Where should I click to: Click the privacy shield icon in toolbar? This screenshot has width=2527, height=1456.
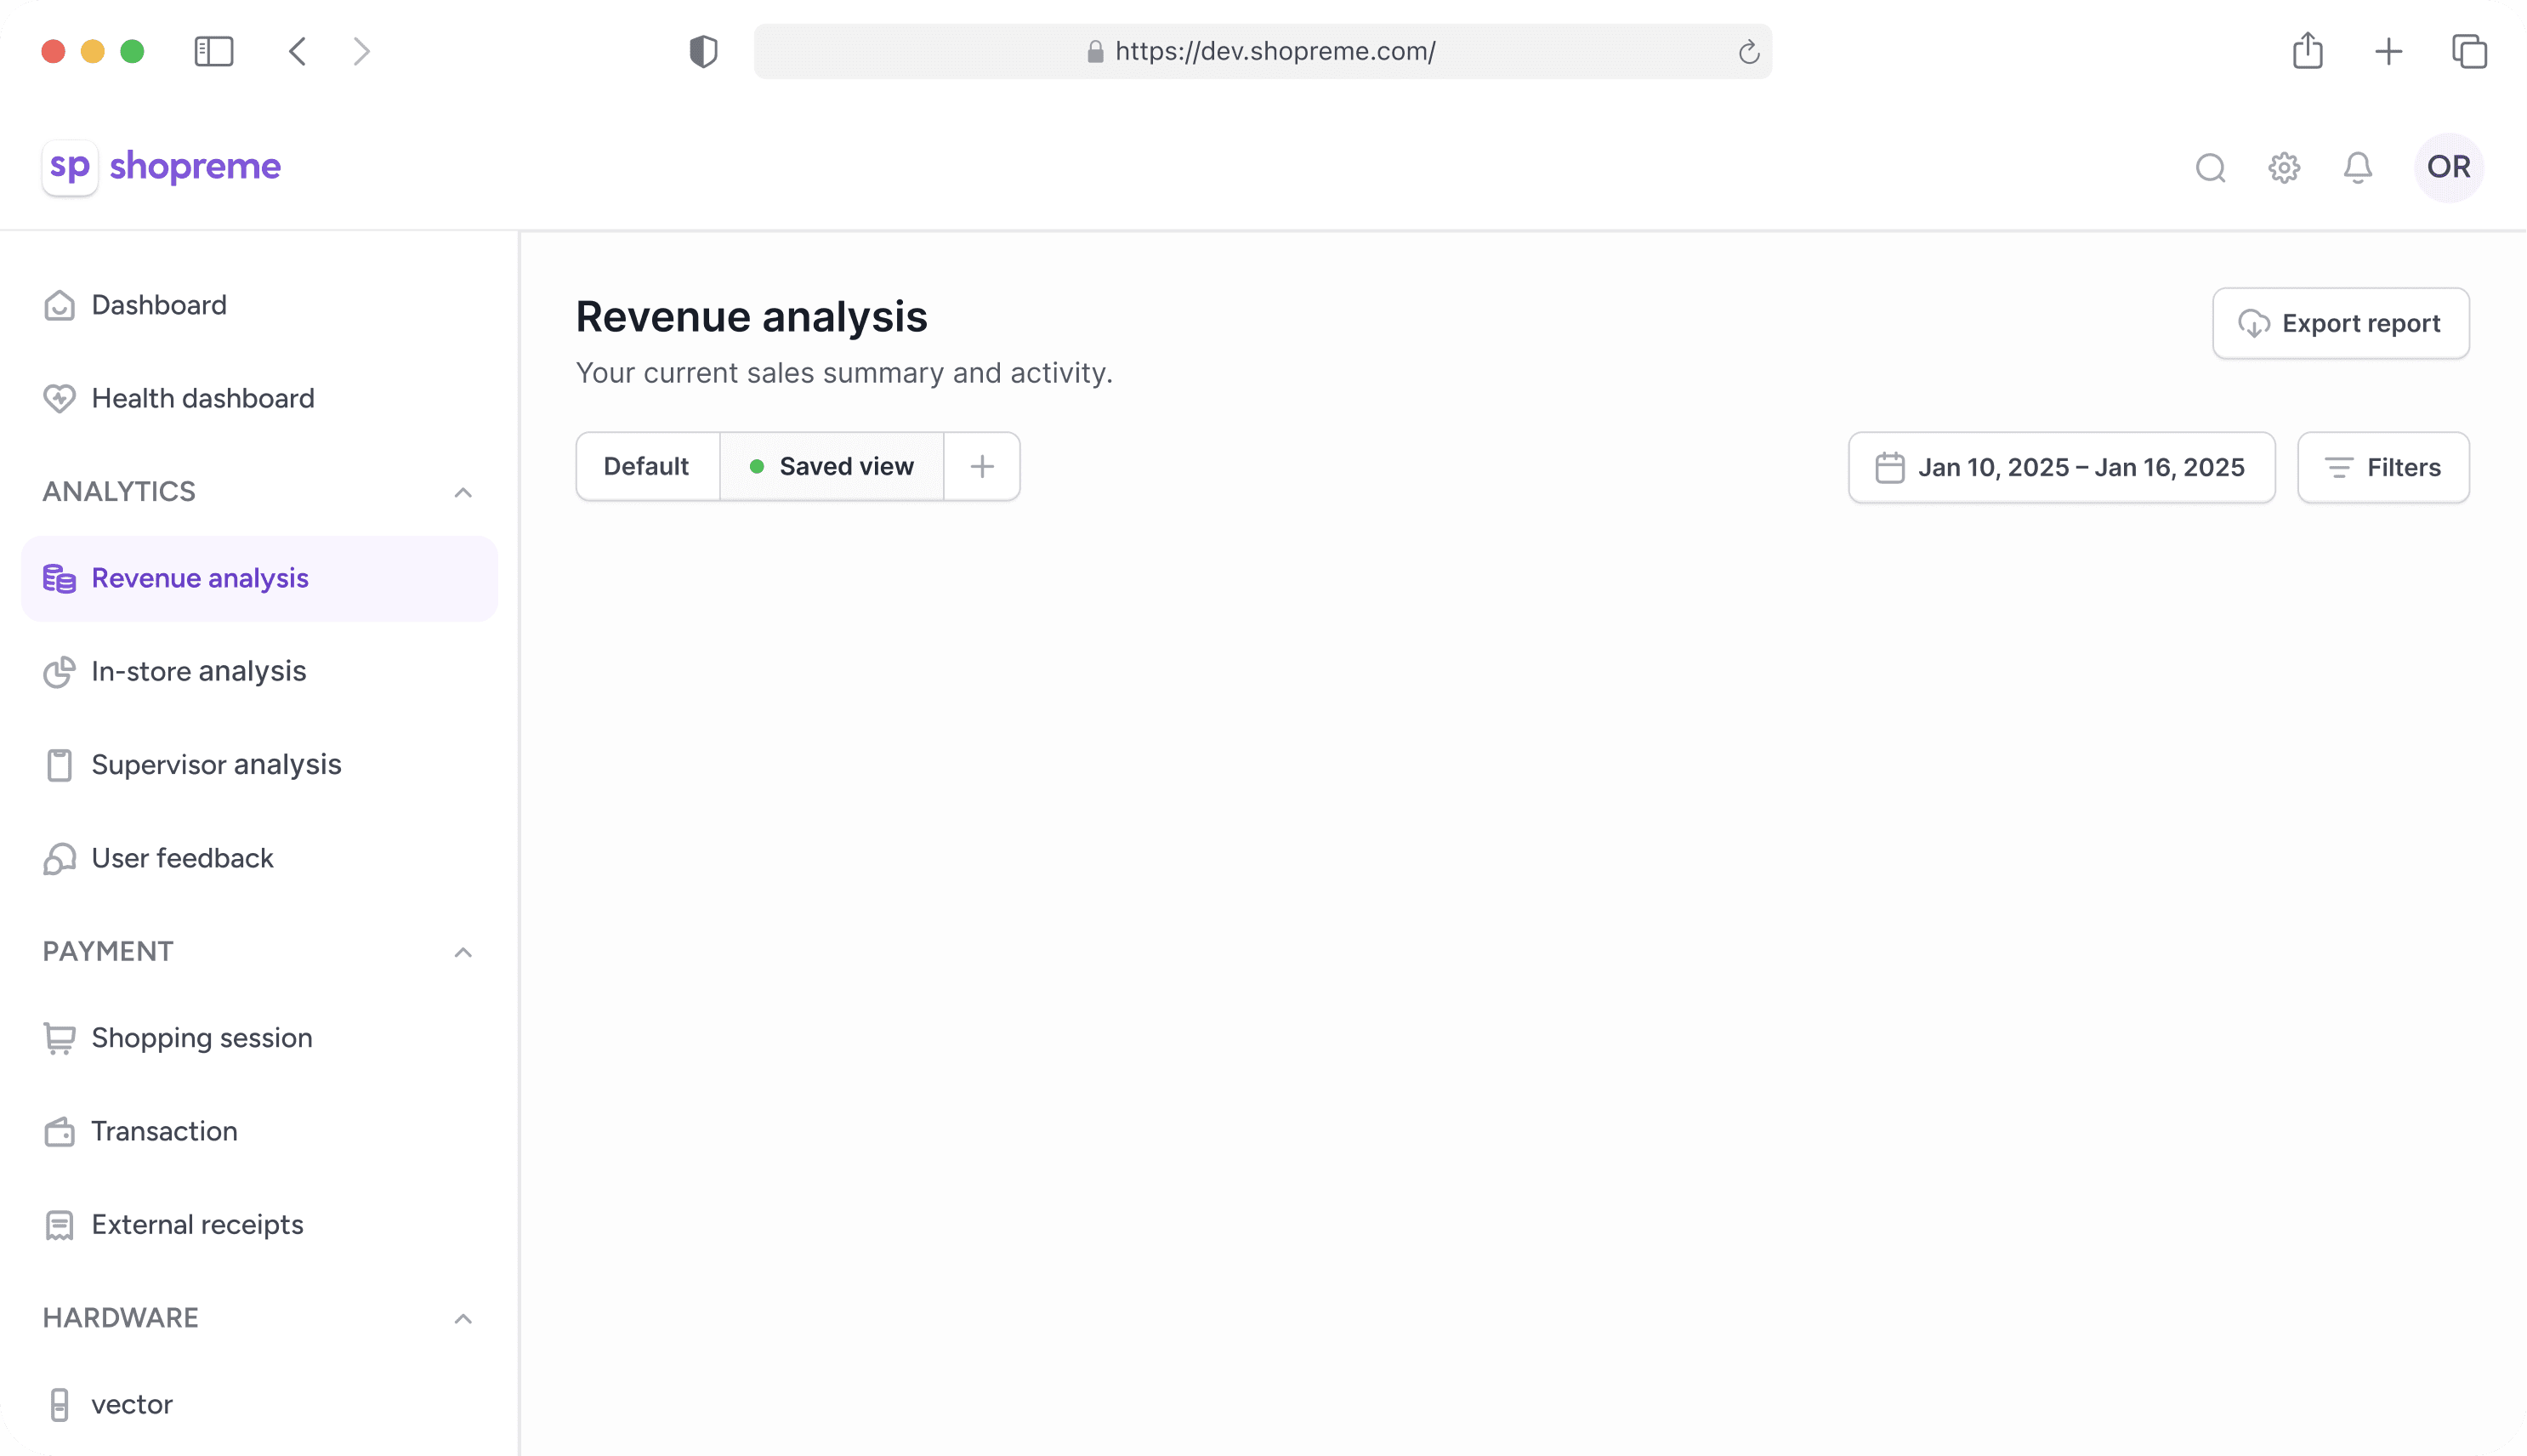pyautogui.click(x=704, y=51)
